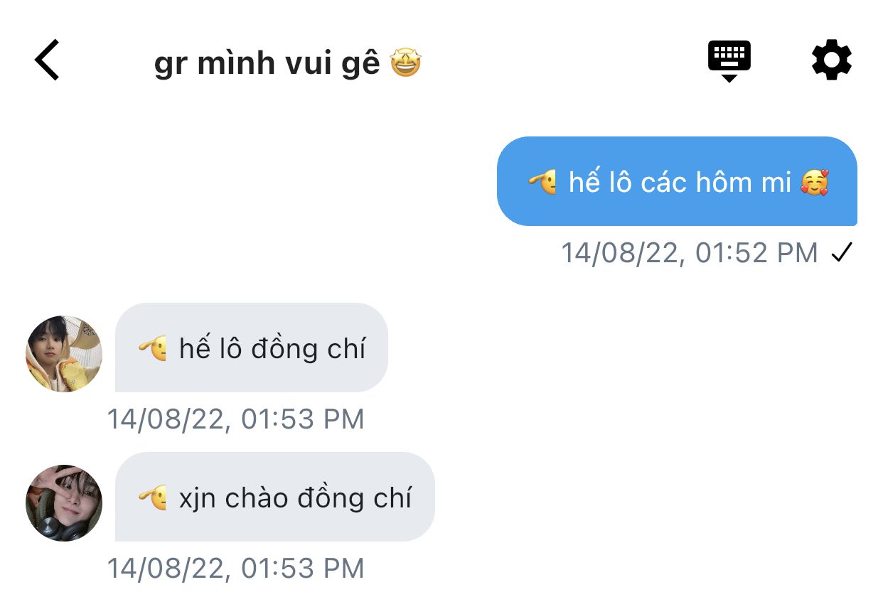
Task: Tap the text "hôm mi" in sent message
Action: 744,182
